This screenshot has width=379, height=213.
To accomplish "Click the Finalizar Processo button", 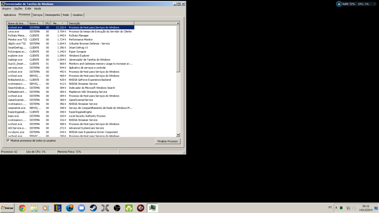I will [168, 141].
